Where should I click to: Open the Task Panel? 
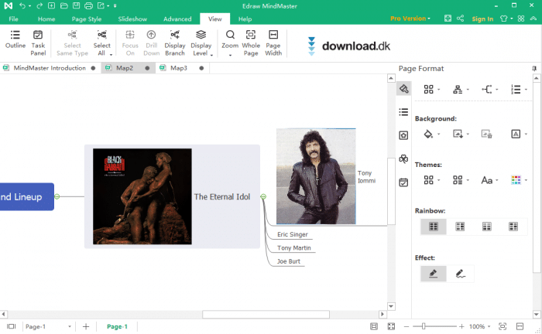pyautogui.click(x=38, y=43)
